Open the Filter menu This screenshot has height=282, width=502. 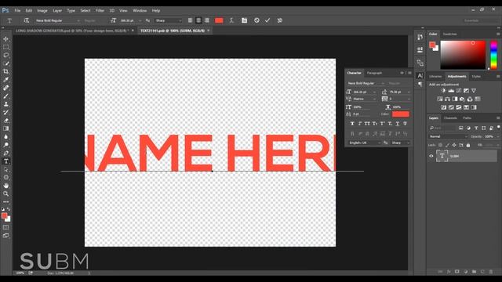click(100, 10)
